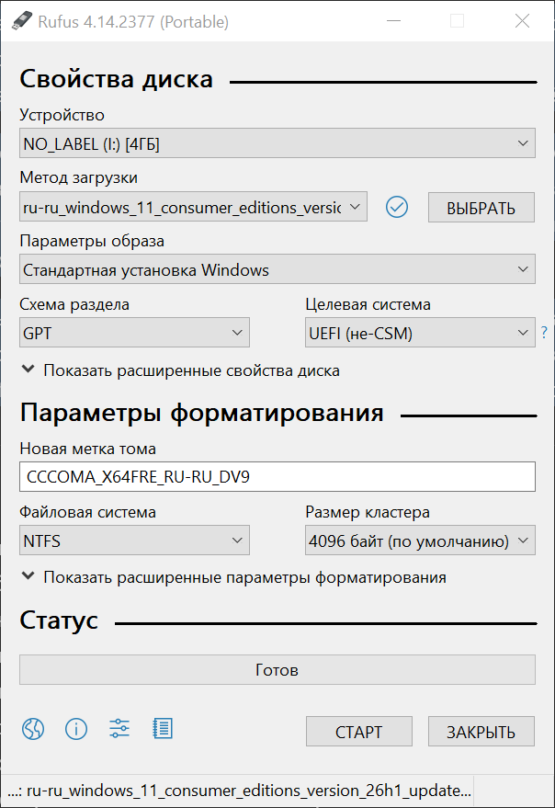555x808 pixels.
Task: Open the About info icon
Action: [x=76, y=729]
